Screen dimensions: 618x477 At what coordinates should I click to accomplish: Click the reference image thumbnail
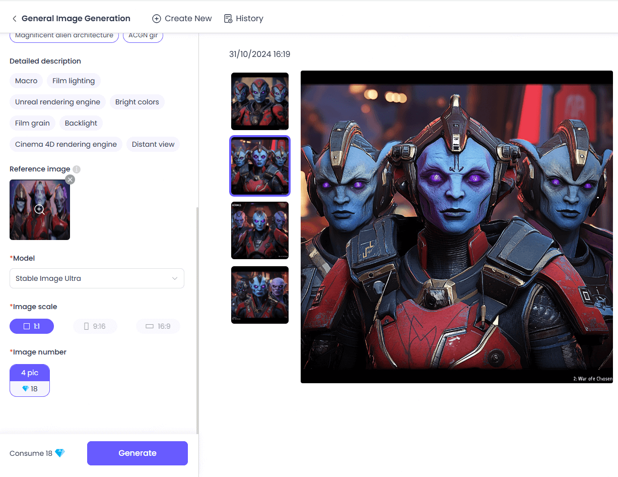coord(40,210)
